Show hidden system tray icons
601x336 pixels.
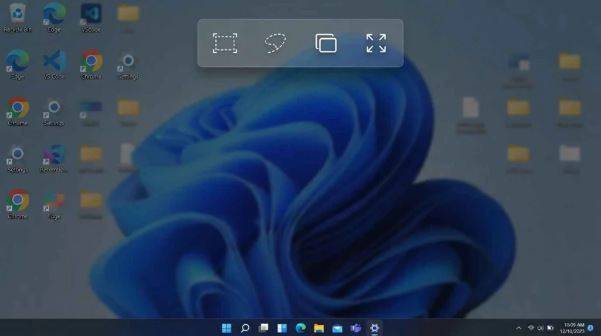(519, 328)
